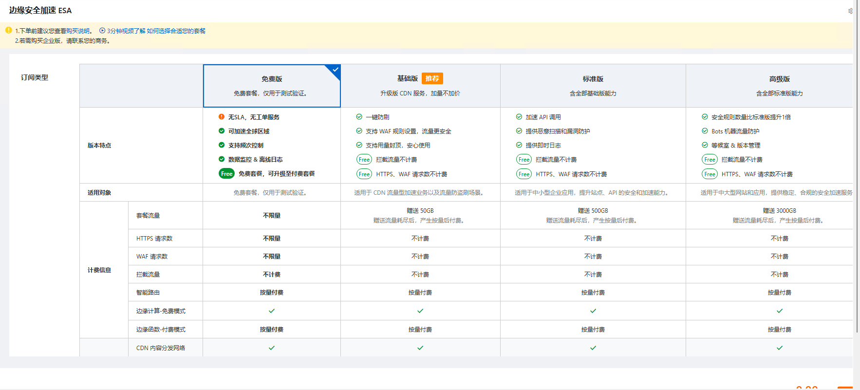Click check icon next to 一键防刷
Image resolution: width=860 pixels, height=390 pixels.
pyautogui.click(x=359, y=117)
